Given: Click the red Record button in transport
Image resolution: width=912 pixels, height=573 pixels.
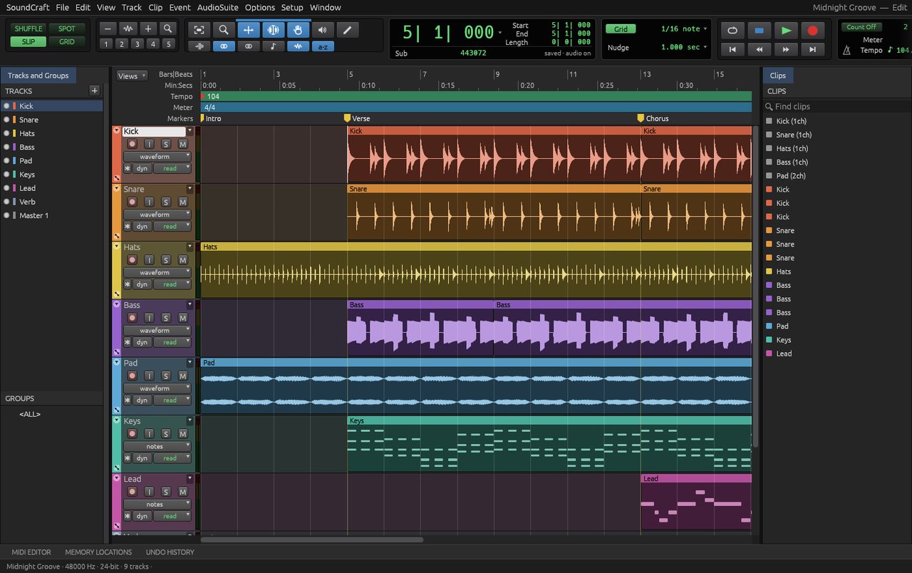Looking at the screenshot, I should point(812,31).
